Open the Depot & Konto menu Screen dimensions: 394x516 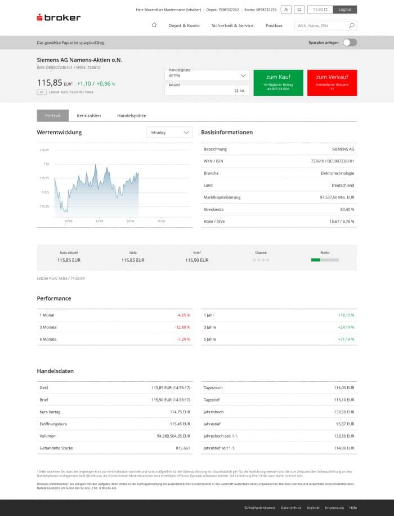click(184, 25)
